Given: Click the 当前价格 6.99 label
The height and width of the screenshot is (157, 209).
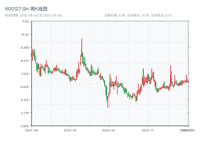Looking at the screenshot, I should pyautogui.click(x=115, y=15).
